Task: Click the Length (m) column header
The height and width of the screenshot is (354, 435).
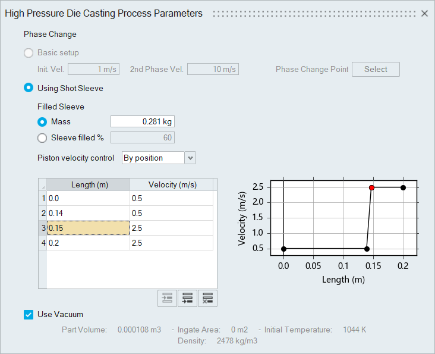Action: 89,184
